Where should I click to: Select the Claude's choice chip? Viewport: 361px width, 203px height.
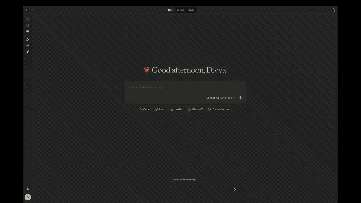click(220, 109)
